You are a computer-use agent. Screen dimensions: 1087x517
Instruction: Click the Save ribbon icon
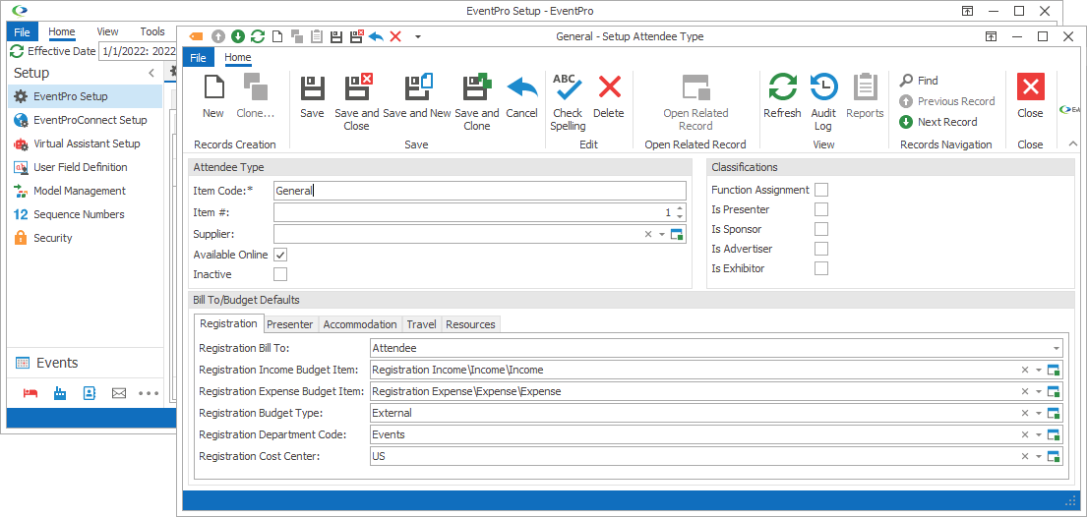(312, 88)
